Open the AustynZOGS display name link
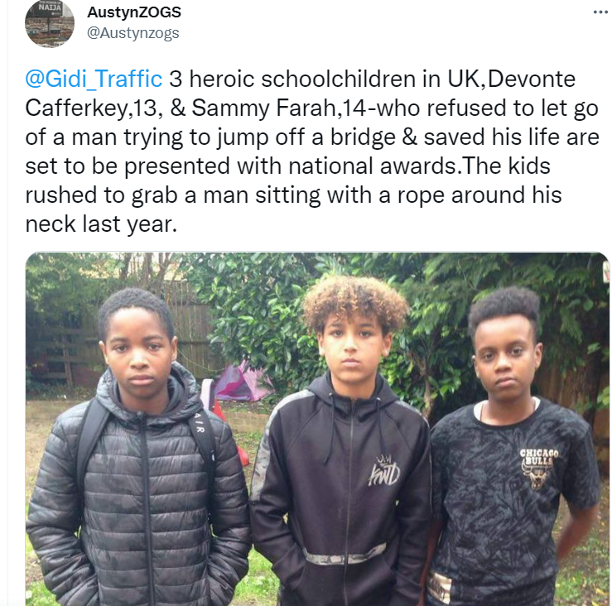Screen dimensions: 612x606 point(134,12)
